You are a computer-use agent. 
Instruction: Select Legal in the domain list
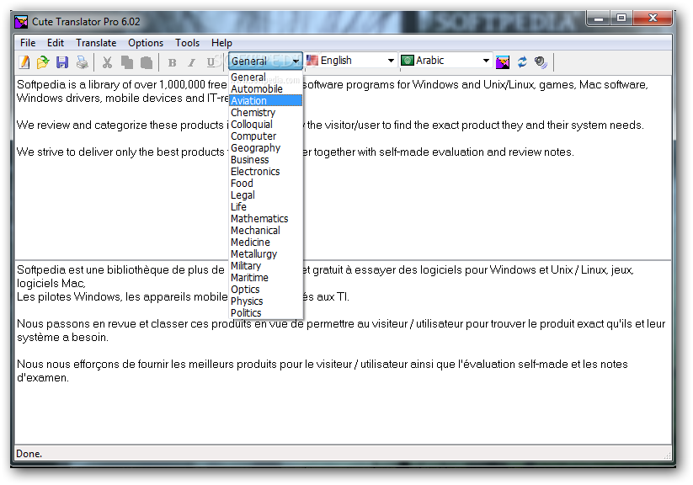(265, 195)
